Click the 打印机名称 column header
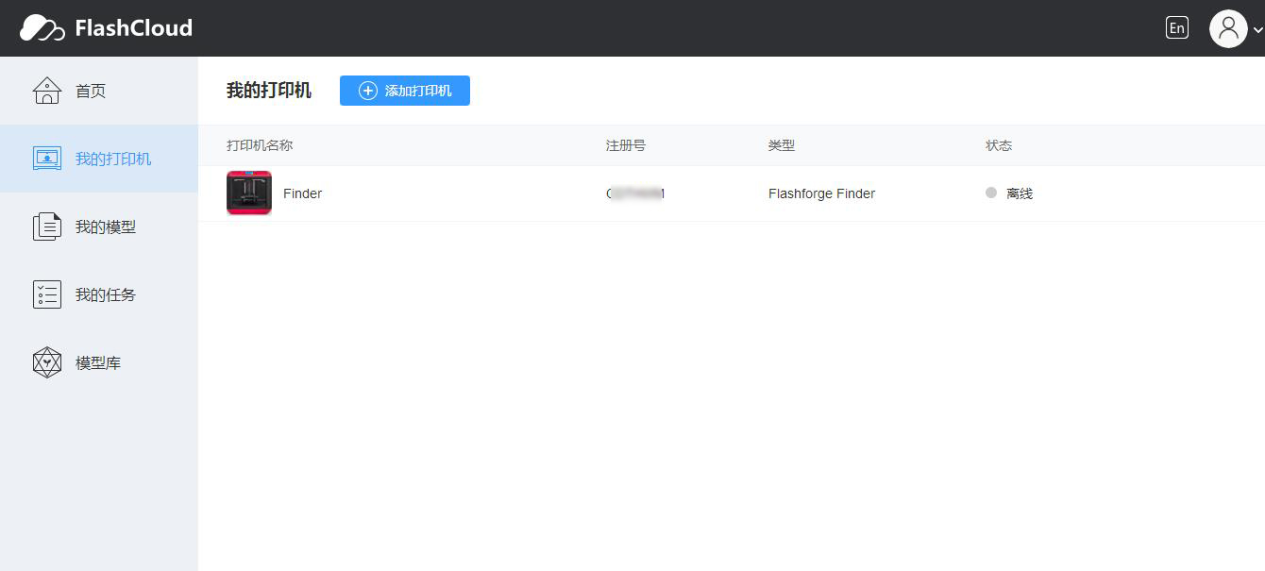 (260, 145)
